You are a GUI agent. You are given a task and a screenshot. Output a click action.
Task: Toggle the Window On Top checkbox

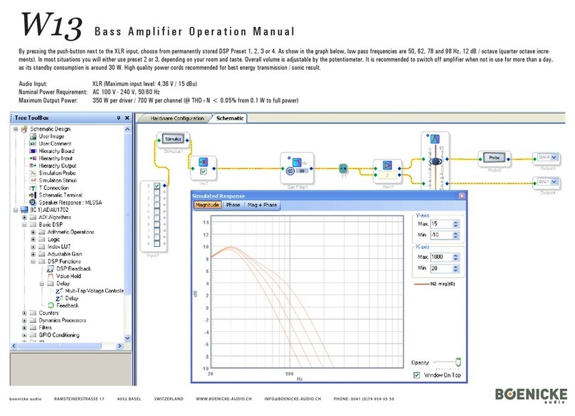(416, 375)
